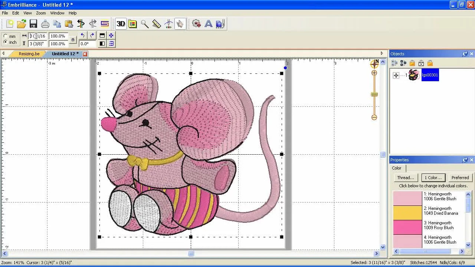Click the top-half-black alignment icon
The height and width of the screenshot is (267, 475).
tap(102, 36)
